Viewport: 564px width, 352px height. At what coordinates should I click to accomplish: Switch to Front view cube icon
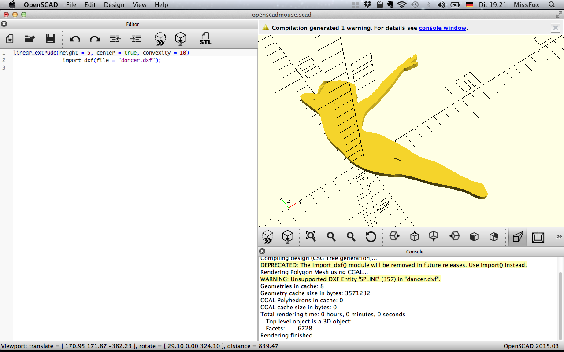(x=474, y=237)
